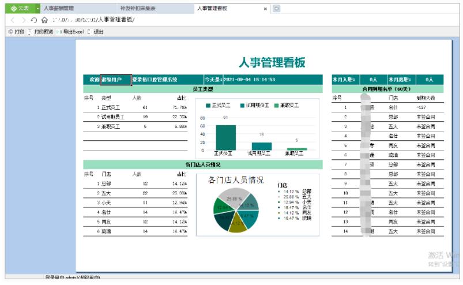The width and height of the screenshot is (463, 285).
Task: Go forward with the forward arrow
Action: tap(23, 20)
